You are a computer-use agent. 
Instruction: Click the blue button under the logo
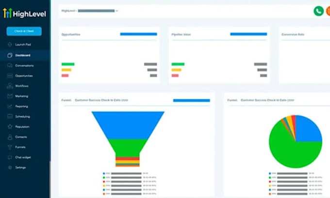pos(24,31)
